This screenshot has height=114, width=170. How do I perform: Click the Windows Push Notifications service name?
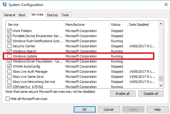pyautogui.click(x=37, y=41)
